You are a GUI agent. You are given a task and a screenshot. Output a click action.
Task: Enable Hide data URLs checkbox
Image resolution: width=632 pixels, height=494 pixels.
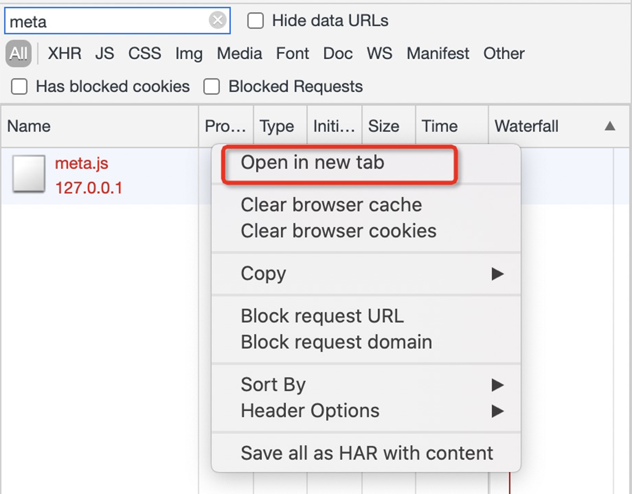255,21
